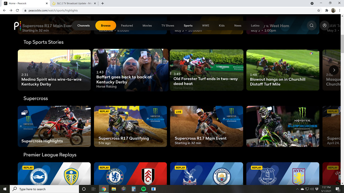This screenshot has width=344, height=193.
Task: Open the Supercross Highlights collection card
Action: point(54,126)
